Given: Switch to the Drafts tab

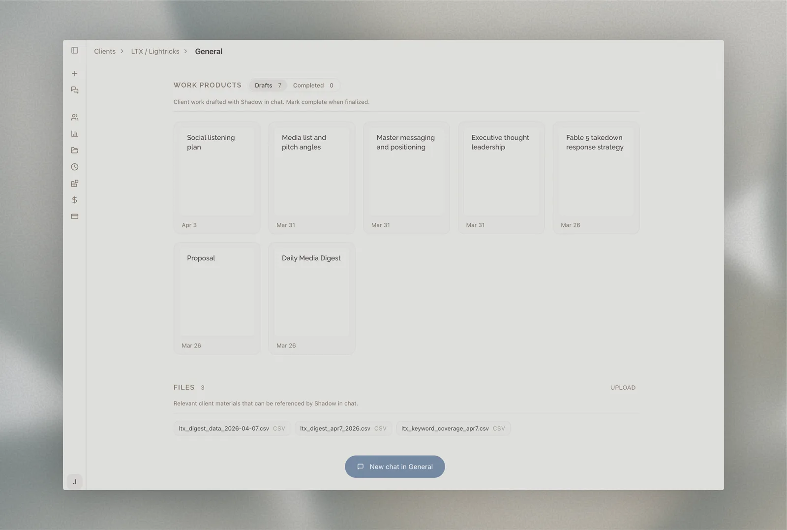Looking at the screenshot, I should [x=268, y=85].
